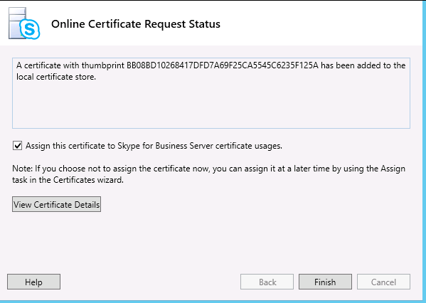Click the thumbprint BB08BD10268417DFD7A69F25CA5545C6235F125A

[x=222, y=65]
